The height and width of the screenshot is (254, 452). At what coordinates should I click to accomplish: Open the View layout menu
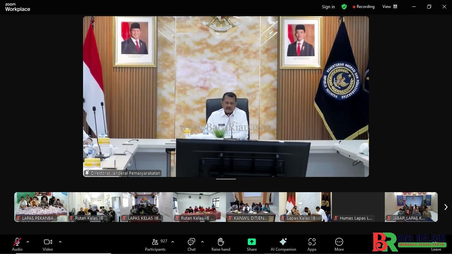(390, 7)
